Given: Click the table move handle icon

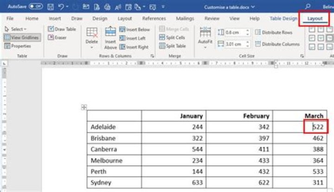Looking at the screenshot, I should coord(84,107).
